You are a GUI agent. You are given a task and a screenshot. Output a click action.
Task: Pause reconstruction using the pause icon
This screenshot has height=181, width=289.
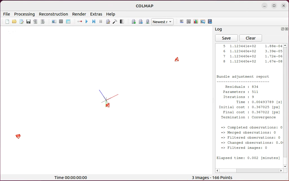pos(101,22)
